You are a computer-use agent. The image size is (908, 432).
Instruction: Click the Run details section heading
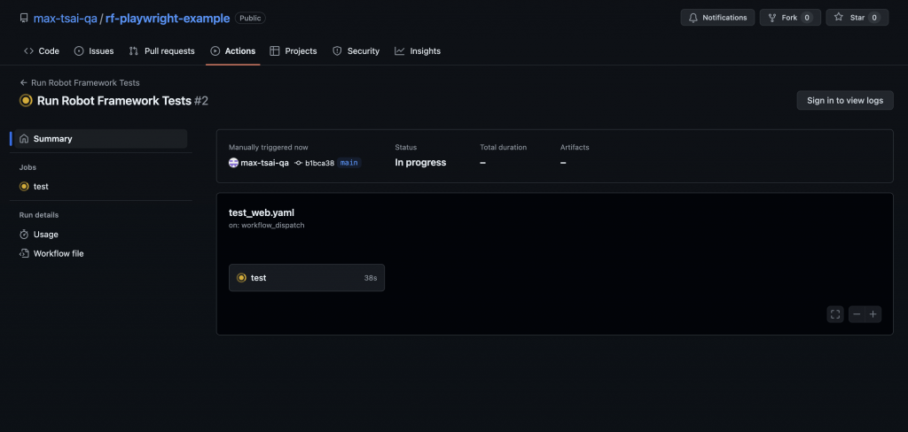[x=39, y=215]
